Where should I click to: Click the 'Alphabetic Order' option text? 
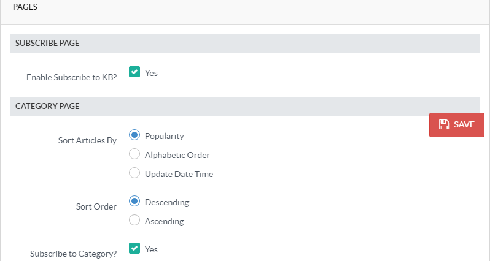(x=177, y=155)
